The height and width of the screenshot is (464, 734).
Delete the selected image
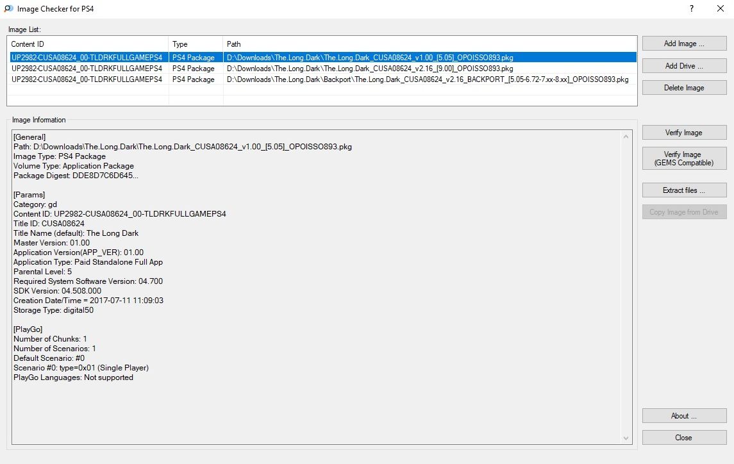pyautogui.click(x=684, y=88)
